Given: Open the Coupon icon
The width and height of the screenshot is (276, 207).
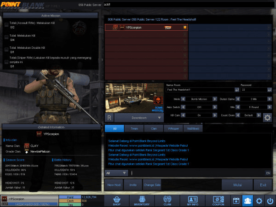Looking at the screenshot, I should pyautogui.click(x=218, y=200).
